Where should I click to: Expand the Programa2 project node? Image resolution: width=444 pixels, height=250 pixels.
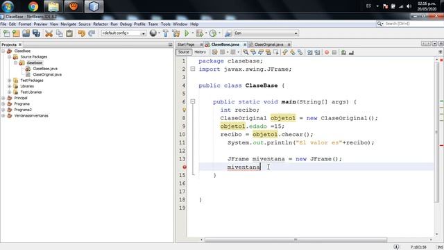[x=3, y=110]
